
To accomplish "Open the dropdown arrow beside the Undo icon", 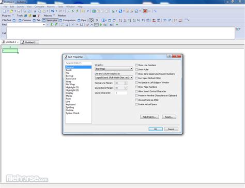I will coord(56,11).
